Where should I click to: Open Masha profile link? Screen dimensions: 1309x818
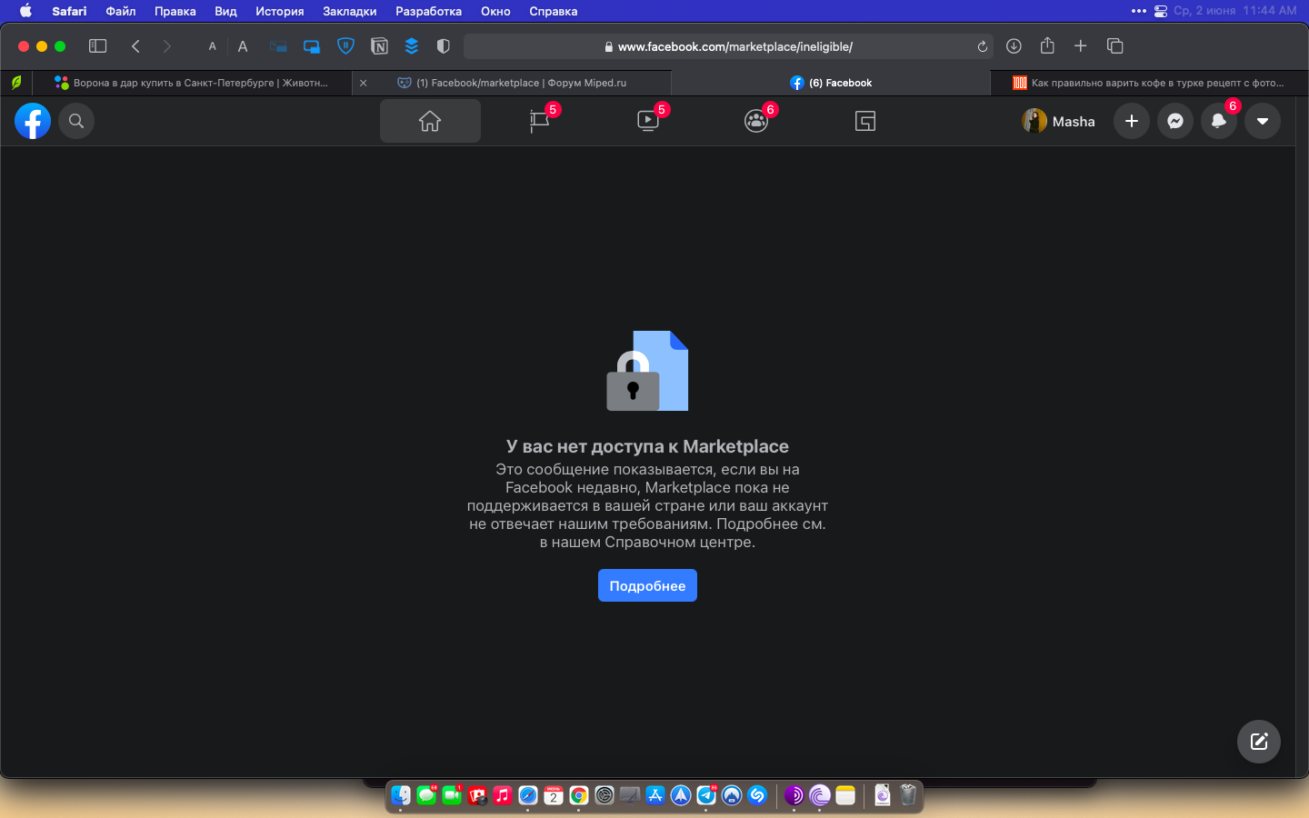pyautogui.click(x=1059, y=121)
